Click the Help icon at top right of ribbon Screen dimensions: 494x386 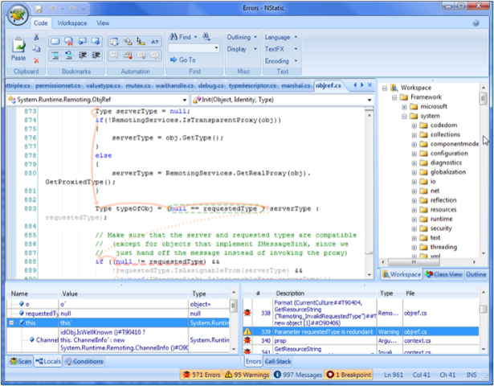coord(476,23)
